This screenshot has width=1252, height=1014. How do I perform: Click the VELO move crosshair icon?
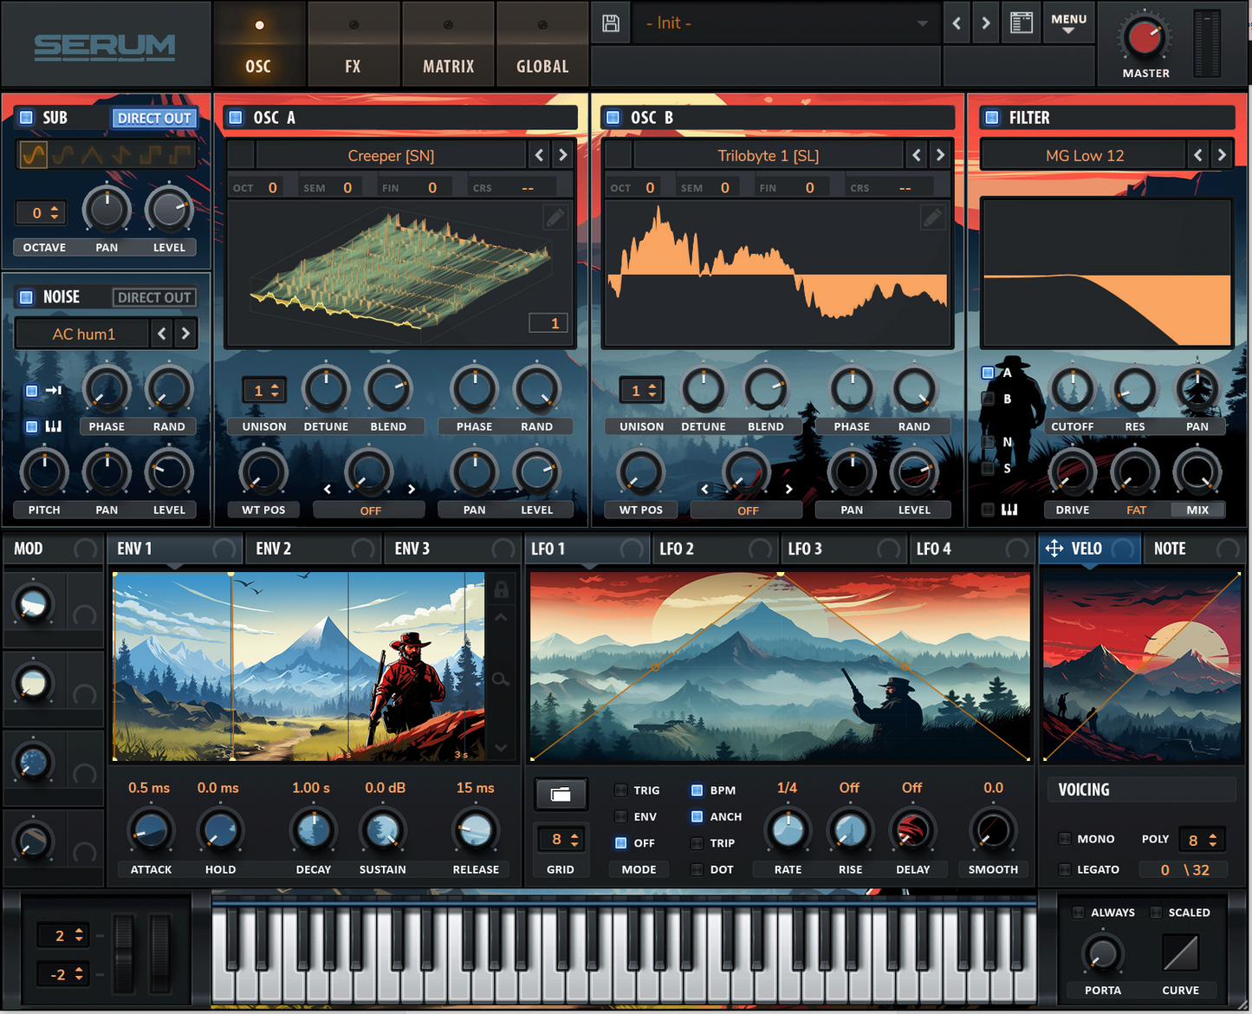(1054, 549)
